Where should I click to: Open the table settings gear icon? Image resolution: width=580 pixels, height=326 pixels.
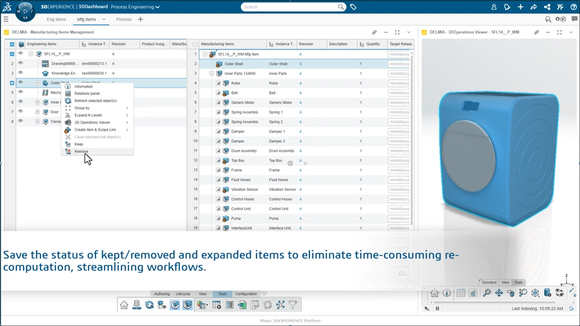tap(217, 305)
